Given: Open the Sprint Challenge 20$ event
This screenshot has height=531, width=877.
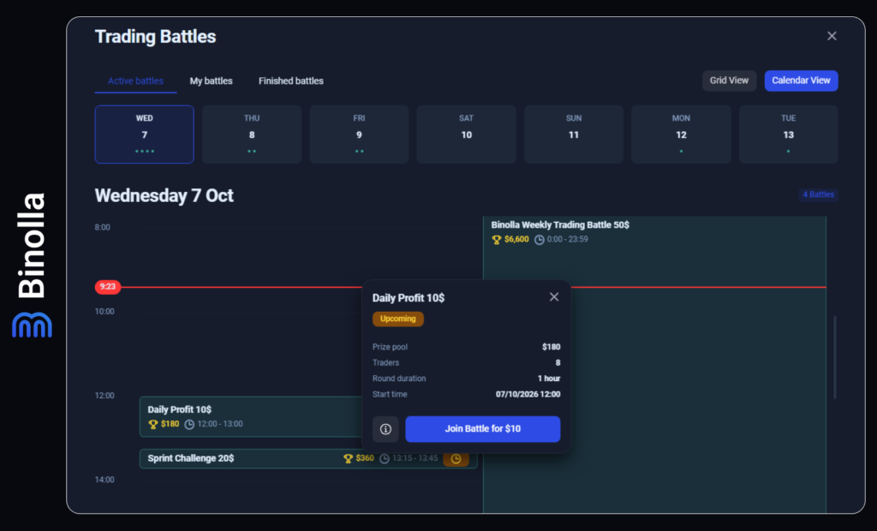Looking at the screenshot, I should pos(308,459).
